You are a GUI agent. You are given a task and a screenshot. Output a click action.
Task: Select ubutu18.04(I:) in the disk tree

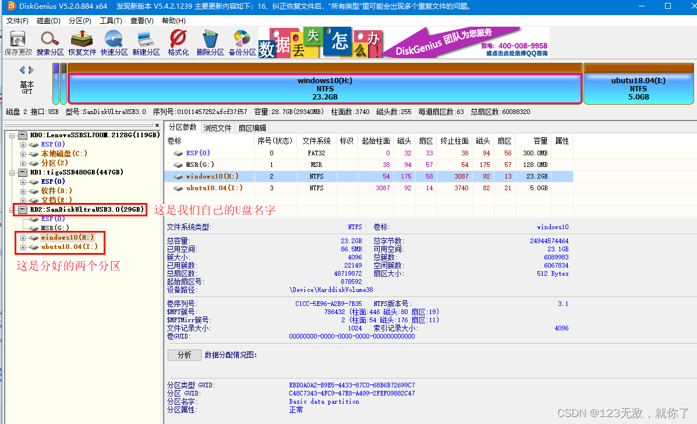click(69, 247)
